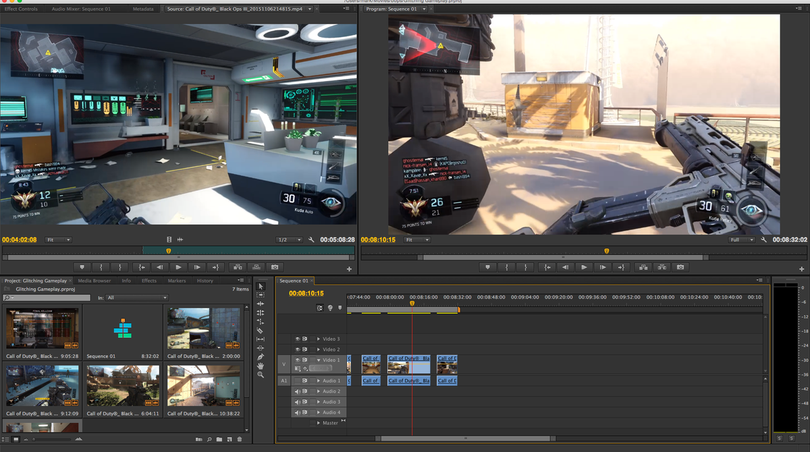810x452 pixels.
Task: Play the Program monitor sequence
Action: (585, 267)
